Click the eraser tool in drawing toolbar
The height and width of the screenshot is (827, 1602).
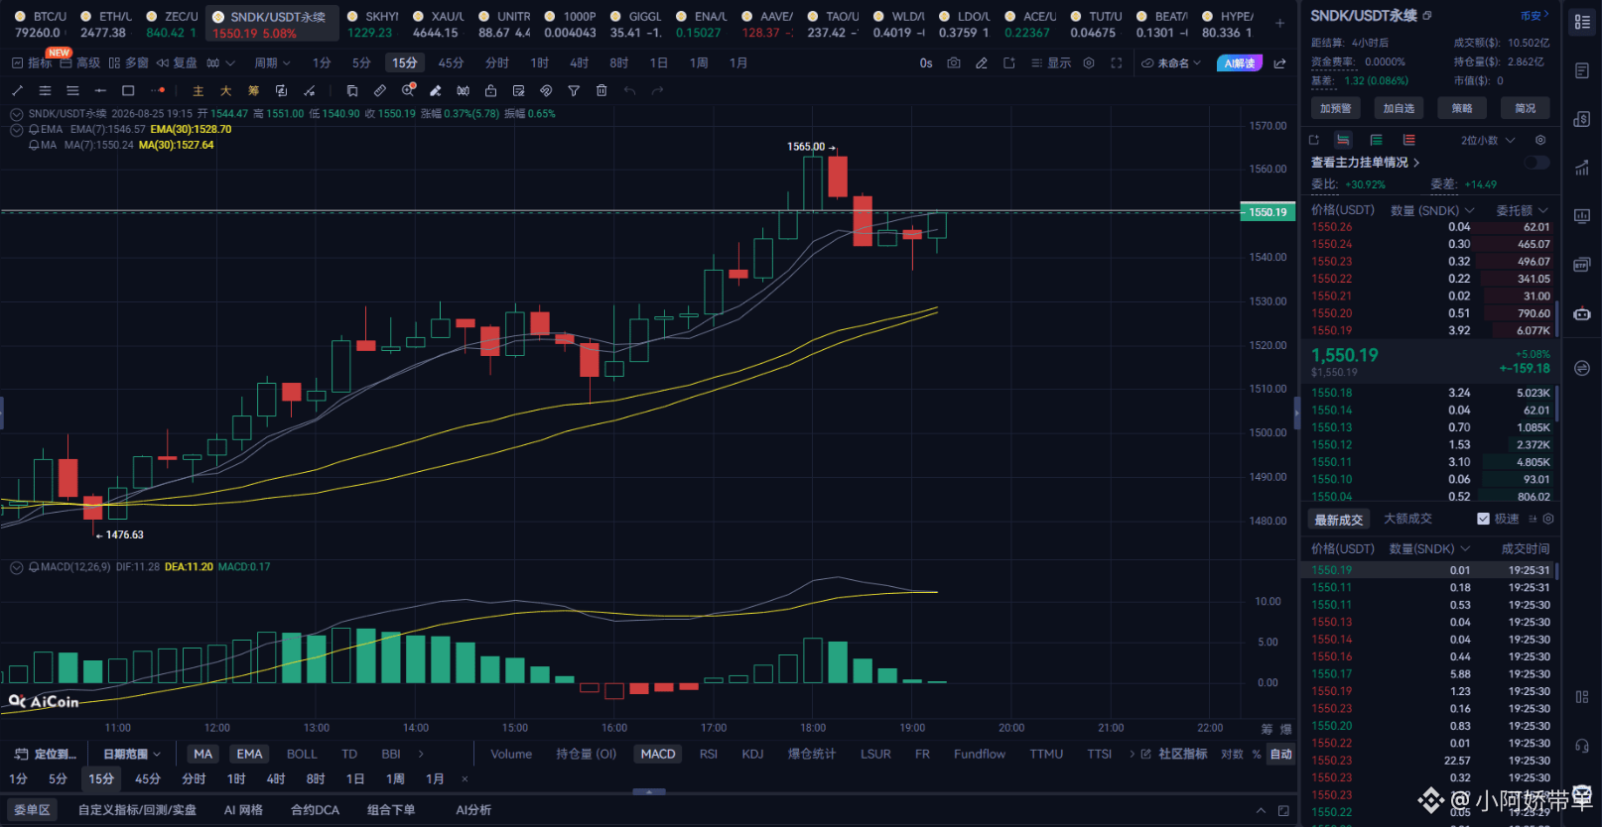pos(435,90)
